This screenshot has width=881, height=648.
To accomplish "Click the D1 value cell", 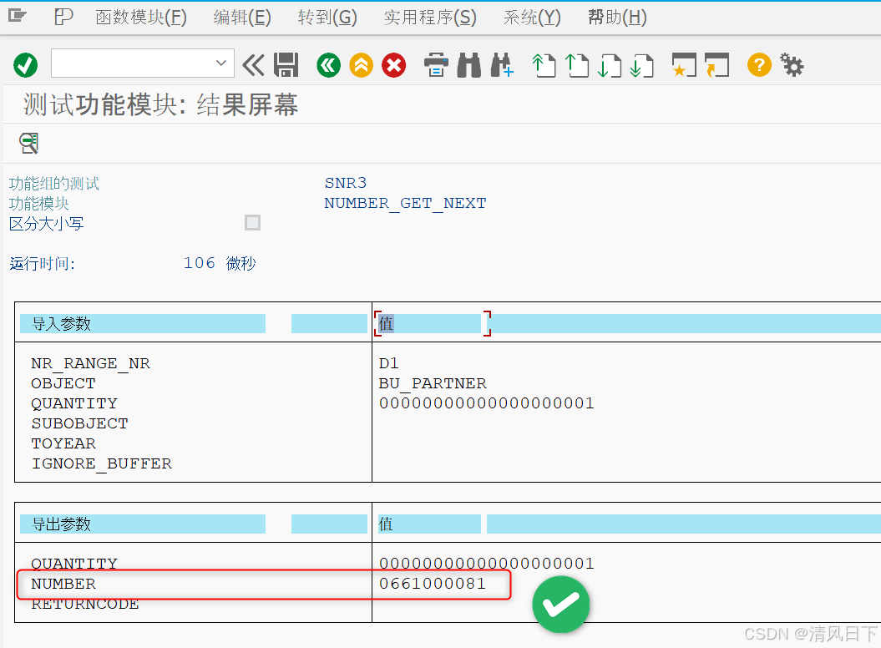I will tap(389, 363).
